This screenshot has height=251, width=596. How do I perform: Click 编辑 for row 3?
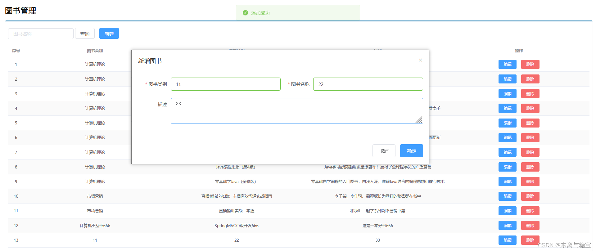click(508, 94)
